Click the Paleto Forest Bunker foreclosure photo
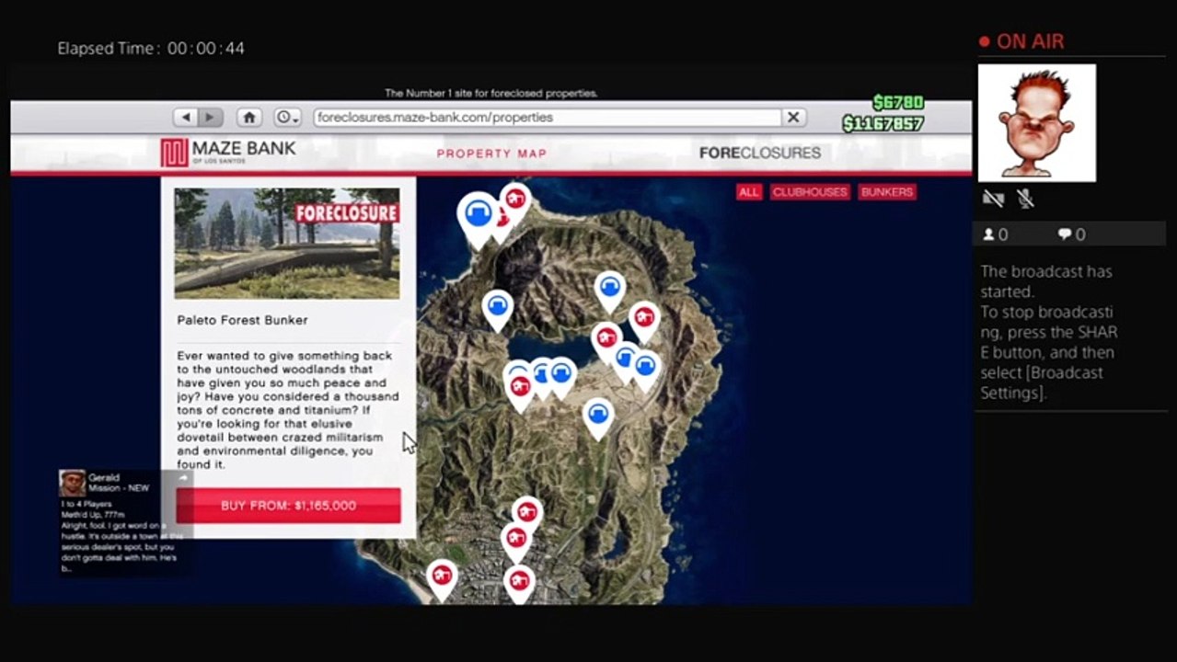 (287, 244)
